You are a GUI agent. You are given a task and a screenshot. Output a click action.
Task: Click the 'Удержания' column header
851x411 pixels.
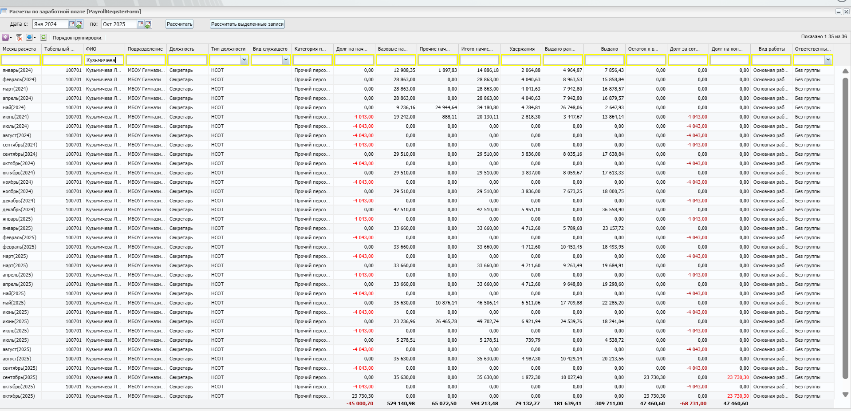[x=522, y=49]
